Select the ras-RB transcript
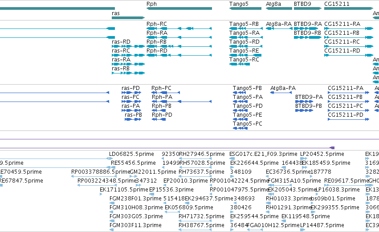Viewport: 379px width, 232px height. point(128,73)
